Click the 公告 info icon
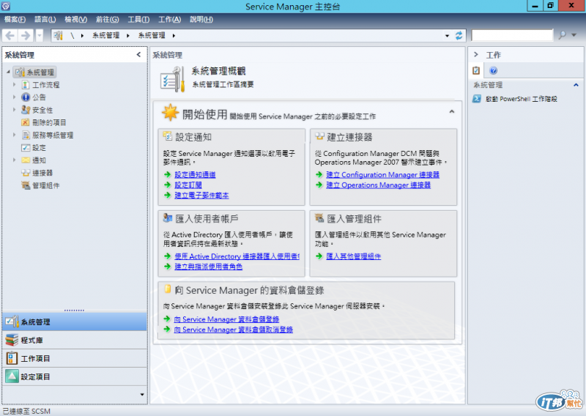 click(x=26, y=97)
